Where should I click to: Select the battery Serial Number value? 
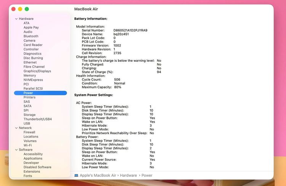(130, 30)
